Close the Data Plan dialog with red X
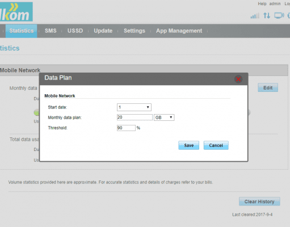This screenshot has width=290, height=227. tap(238, 79)
